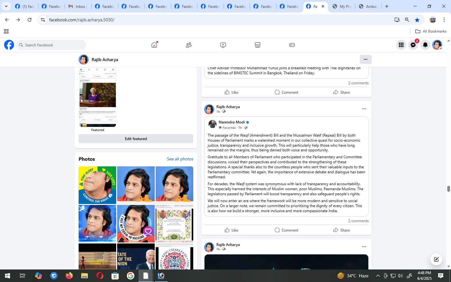451x282 pixels.
Task: Click the Edit featured button
Action: coord(136,139)
